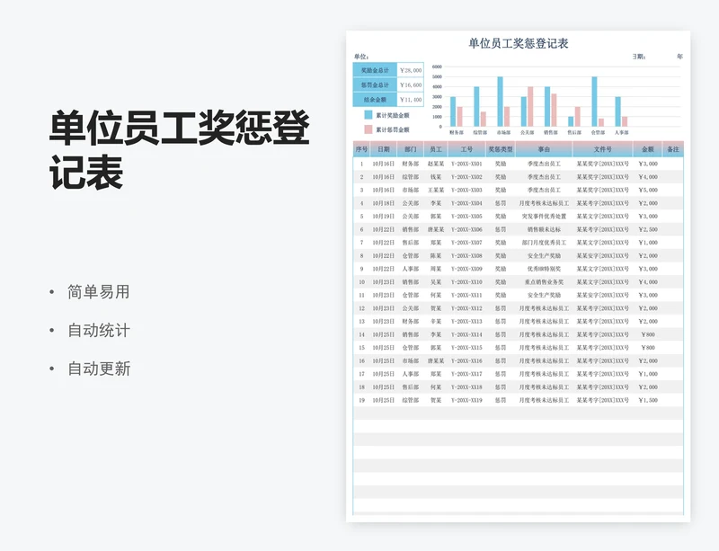Click 10月18日 date cell in row 4
The width and height of the screenshot is (719, 551).
384,203
